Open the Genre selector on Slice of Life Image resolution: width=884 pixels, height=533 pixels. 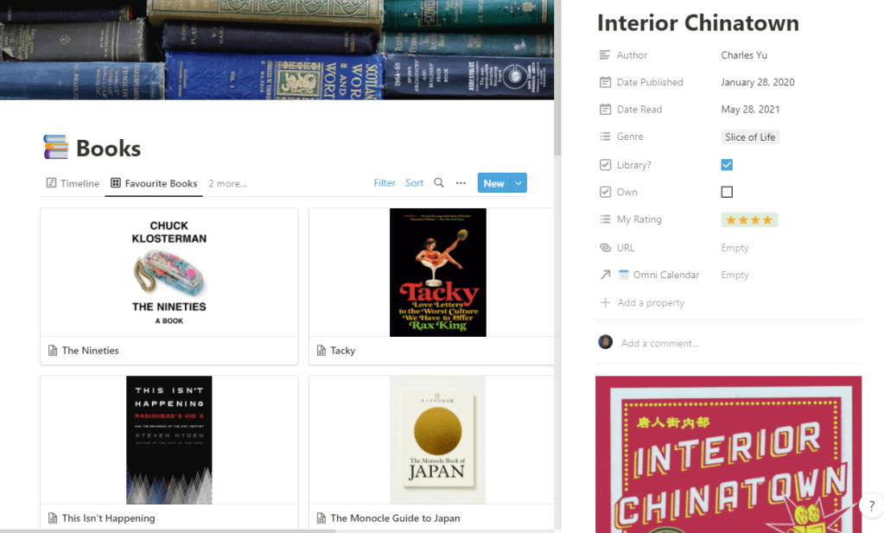[749, 136]
